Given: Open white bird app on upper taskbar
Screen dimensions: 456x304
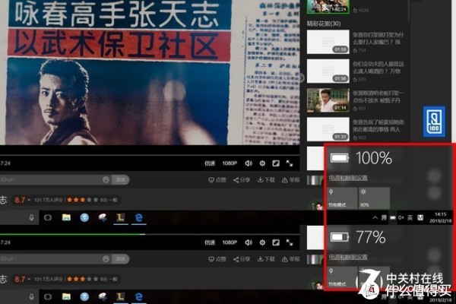Looking at the screenshot, I should pos(103,217).
